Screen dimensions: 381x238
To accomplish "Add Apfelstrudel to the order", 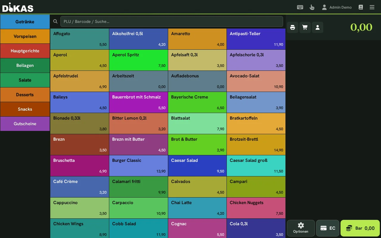I will click(x=79, y=81).
